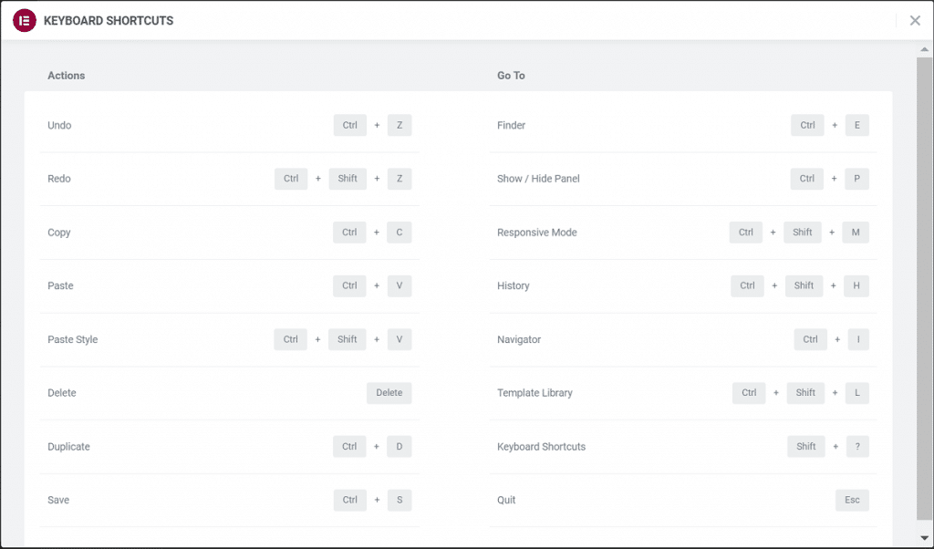Image resolution: width=934 pixels, height=549 pixels.
Task: Click the Delete key cap
Action: pos(389,393)
